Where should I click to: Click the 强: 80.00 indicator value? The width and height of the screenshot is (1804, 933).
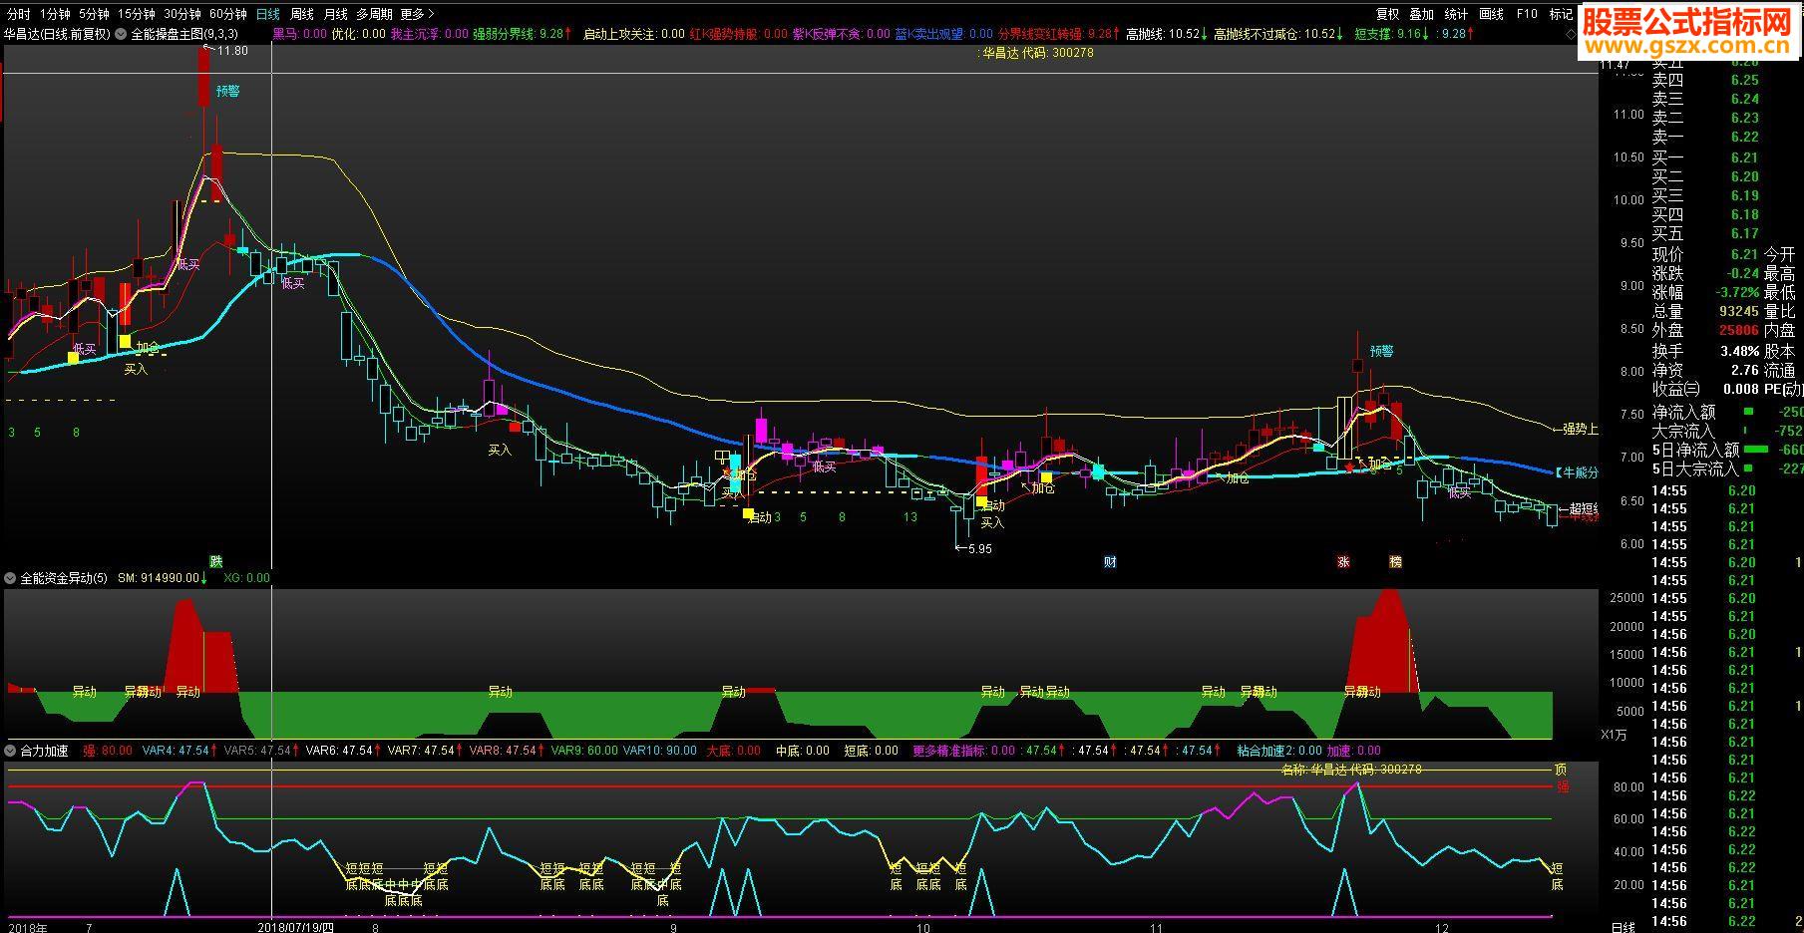click(107, 751)
